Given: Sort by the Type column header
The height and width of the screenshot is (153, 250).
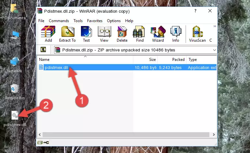Looking at the screenshot, I should point(202,60).
